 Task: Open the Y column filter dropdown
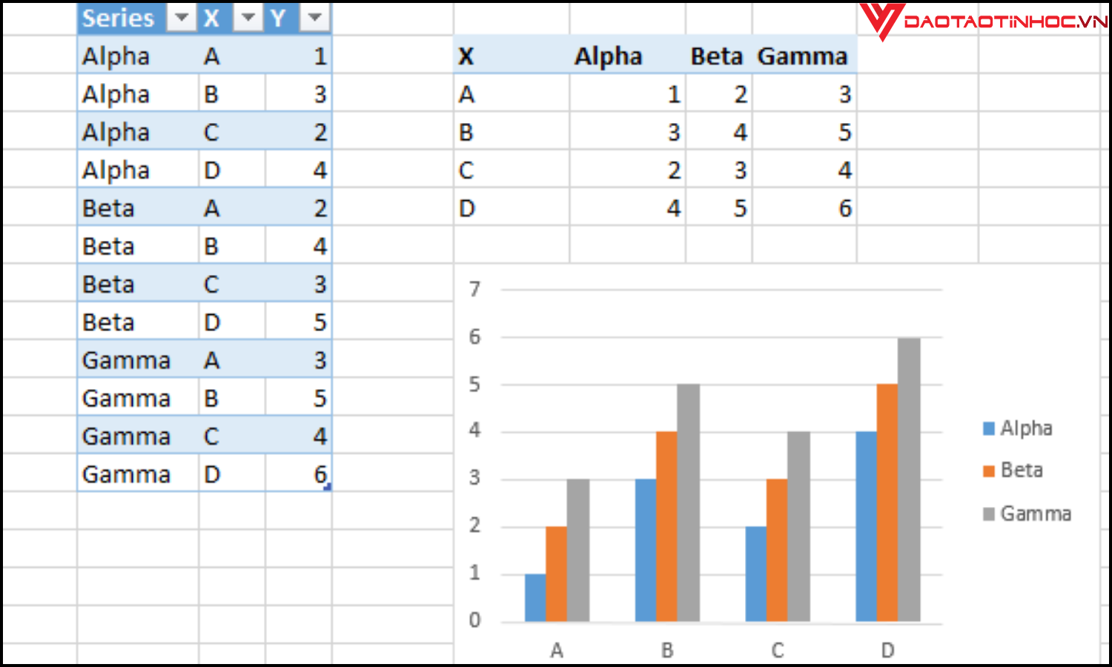tap(315, 18)
